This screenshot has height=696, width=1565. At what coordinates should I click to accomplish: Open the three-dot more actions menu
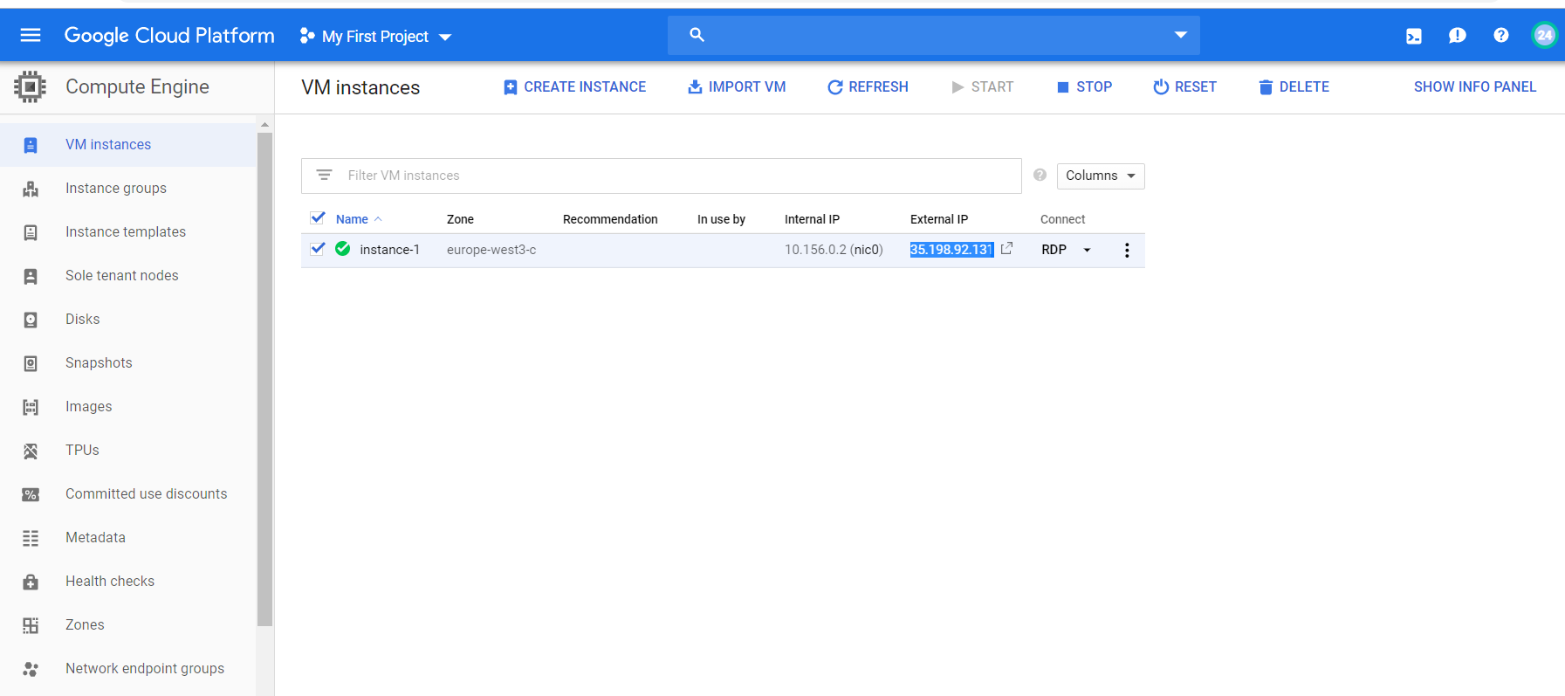coord(1127,251)
